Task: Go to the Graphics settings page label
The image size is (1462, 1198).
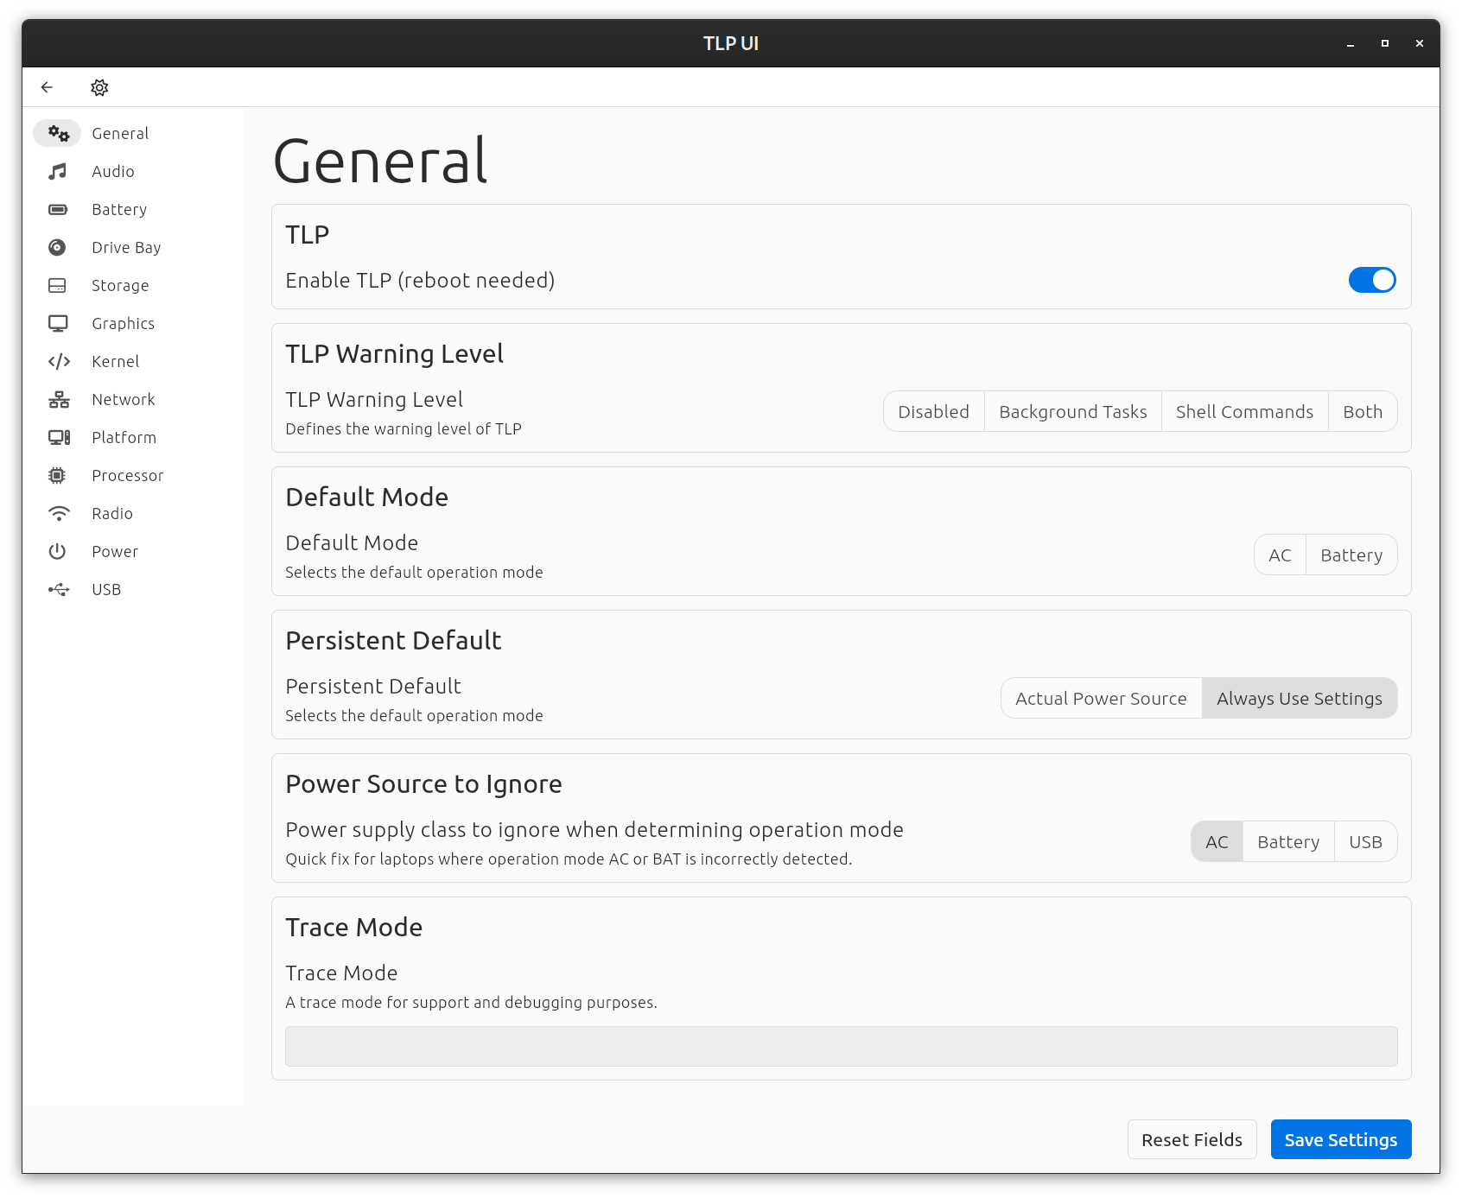Action: [124, 323]
